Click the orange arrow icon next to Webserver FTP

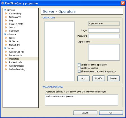click(x=6, y=52)
